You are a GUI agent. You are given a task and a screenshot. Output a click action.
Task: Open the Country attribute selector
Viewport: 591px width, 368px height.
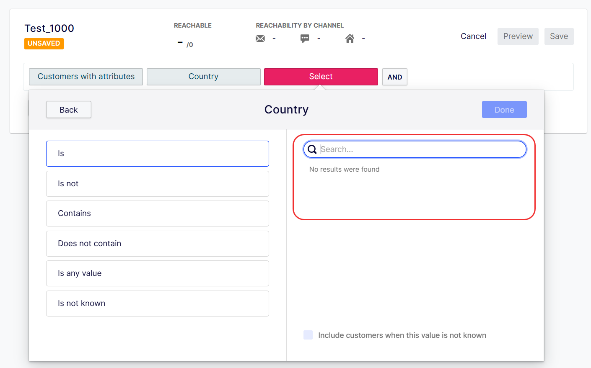click(x=203, y=77)
